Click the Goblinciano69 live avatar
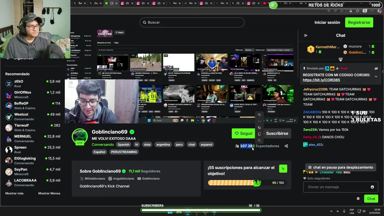Viewport: 384px width, 216px height. coord(80,137)
